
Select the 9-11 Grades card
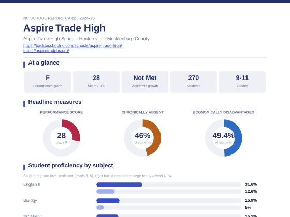[x=242, y=82]
